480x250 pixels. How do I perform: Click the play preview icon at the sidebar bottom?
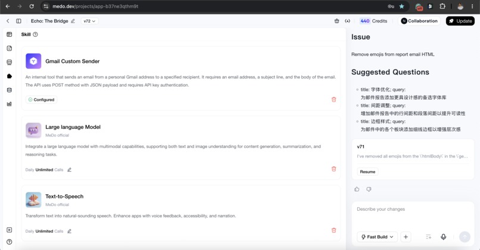click(x=9, y=230)
